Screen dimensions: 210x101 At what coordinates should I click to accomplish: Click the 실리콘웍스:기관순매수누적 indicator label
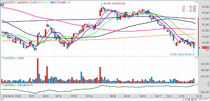click(x=18, y=85)
